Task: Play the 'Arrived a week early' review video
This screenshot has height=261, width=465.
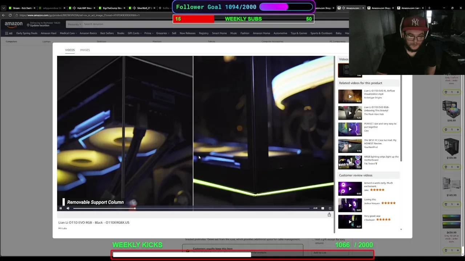Action: tap(350, 188)
